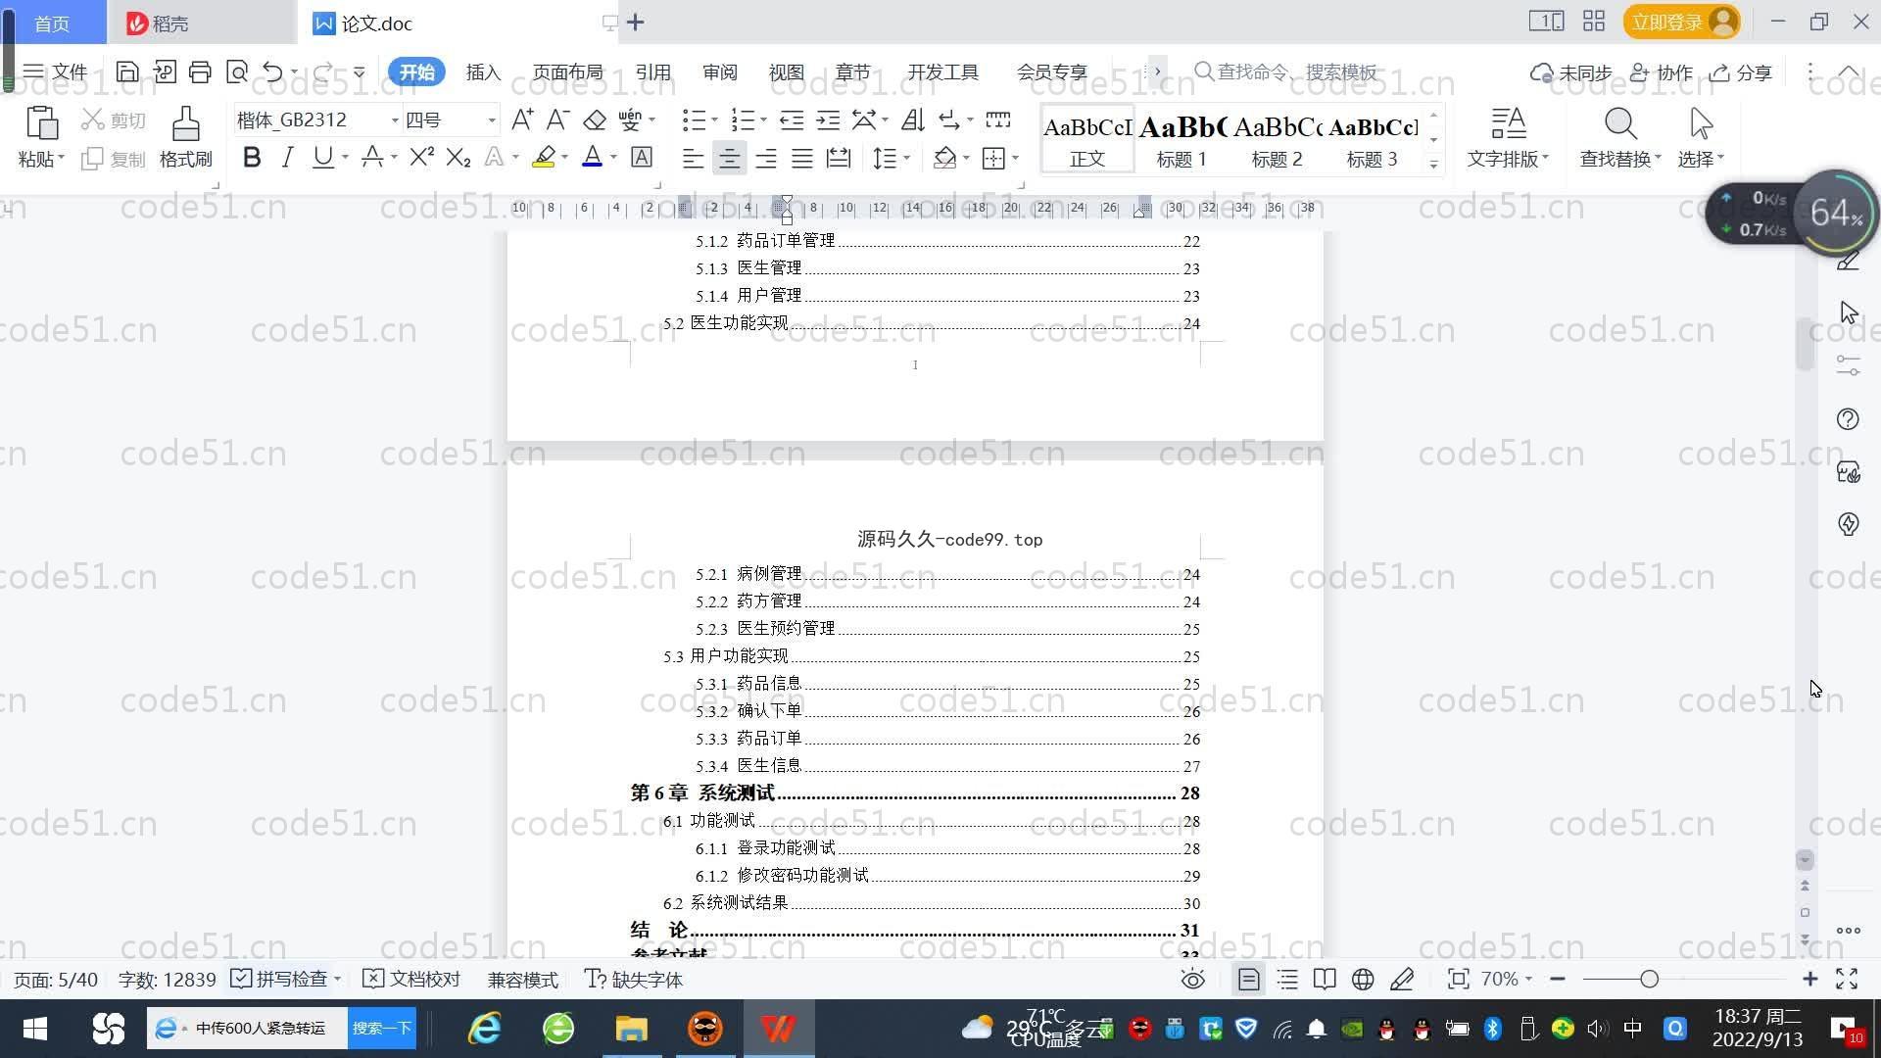Image resolution: width=1881 pixels, height=1058 pixels.
Task: Click the Share button
Action: pos(1741,72)
